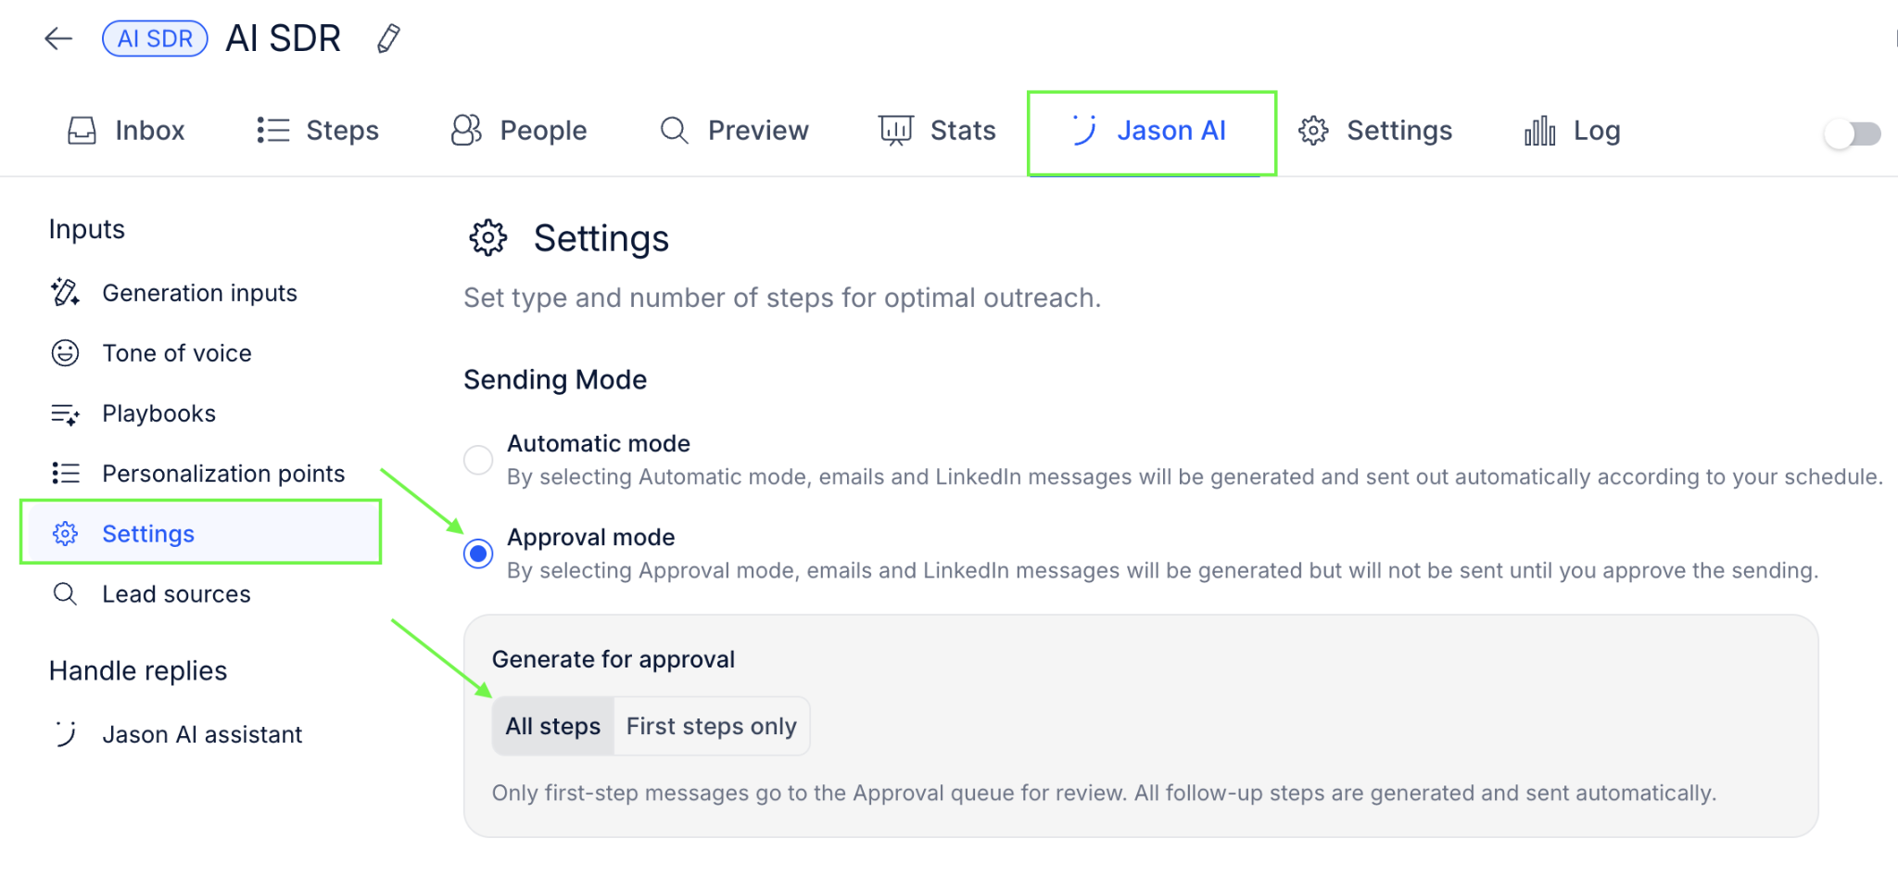Select the Approval mode radio button
Viewport: 1898px width, 877px height.
coord(478,553)
